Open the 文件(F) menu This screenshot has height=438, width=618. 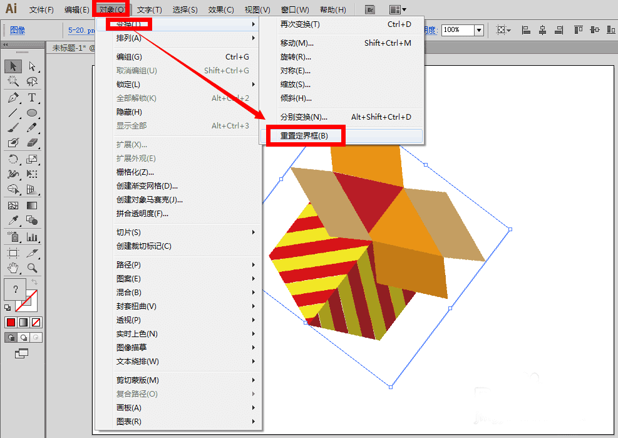point(41,9)
